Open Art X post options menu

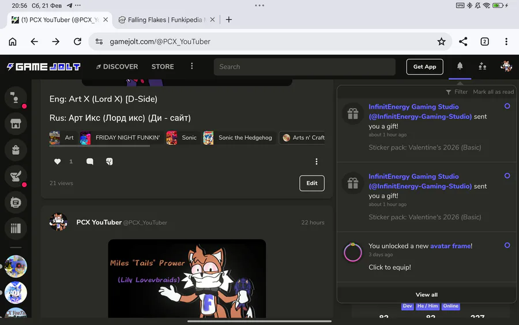(x=317, y=161)
